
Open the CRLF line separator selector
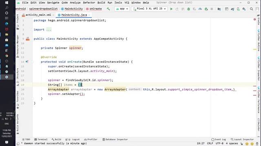click(210, 143)
